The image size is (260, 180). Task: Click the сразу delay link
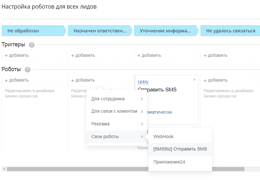pyautogui.click(x=143, y=82)
